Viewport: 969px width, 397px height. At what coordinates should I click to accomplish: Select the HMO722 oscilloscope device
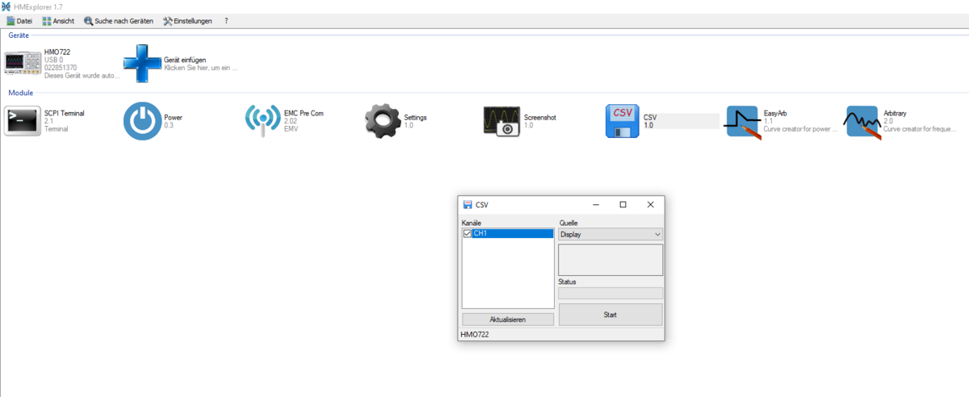23,64
